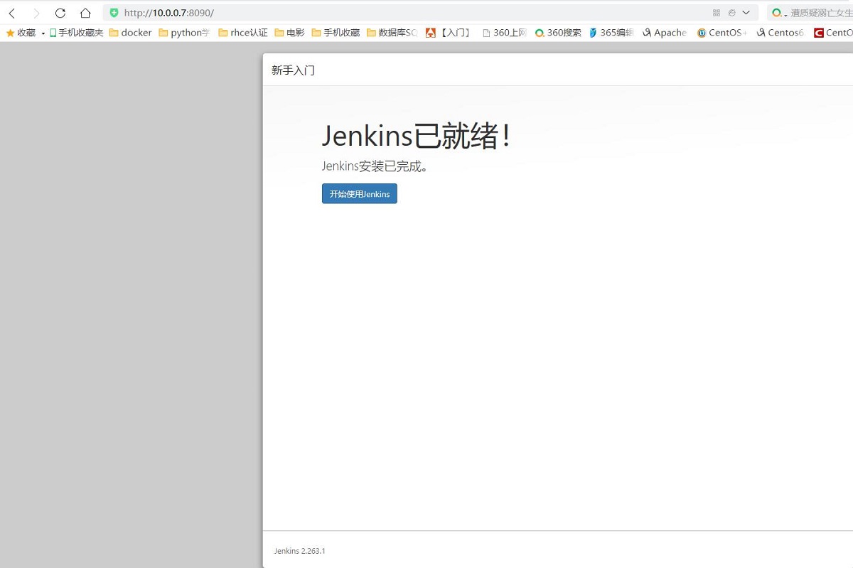Open the 360搜索 bookmark
853x568 pixels.
[558, 33]
